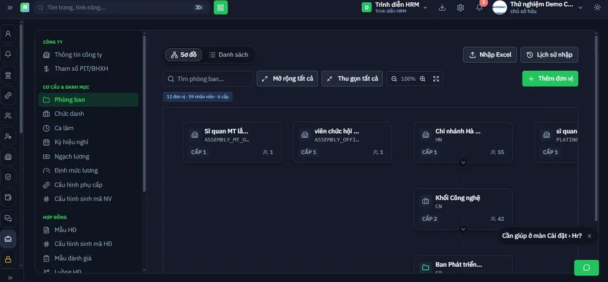Open the chat bubbles icon in left rail
The image size is (608, 282).
(8, 218)
